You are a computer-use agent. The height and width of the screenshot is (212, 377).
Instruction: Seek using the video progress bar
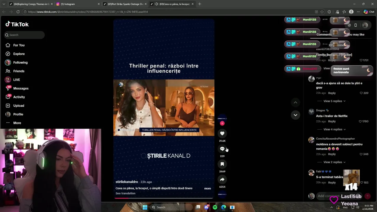pos(164,198)
